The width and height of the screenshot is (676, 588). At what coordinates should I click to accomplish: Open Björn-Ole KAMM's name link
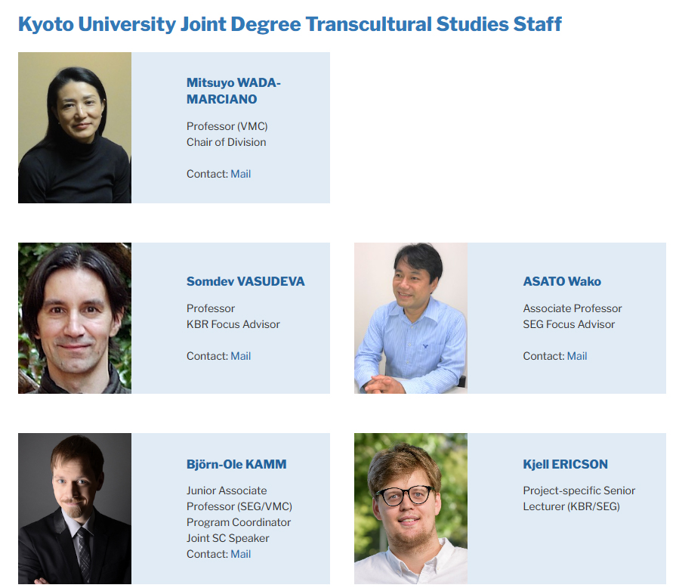click(x=236, y=464)
